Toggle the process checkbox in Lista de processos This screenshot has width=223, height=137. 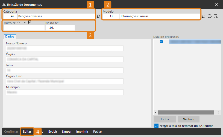click(x=162, y=42)
